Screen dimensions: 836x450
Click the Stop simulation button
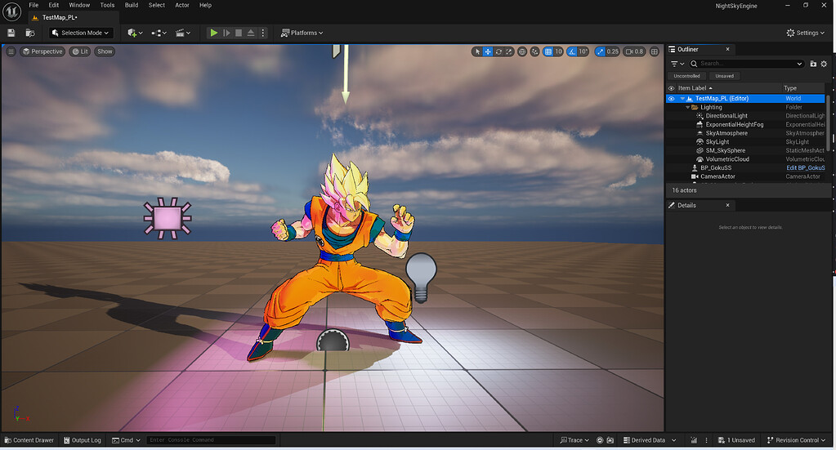click(x=239, y=33)
